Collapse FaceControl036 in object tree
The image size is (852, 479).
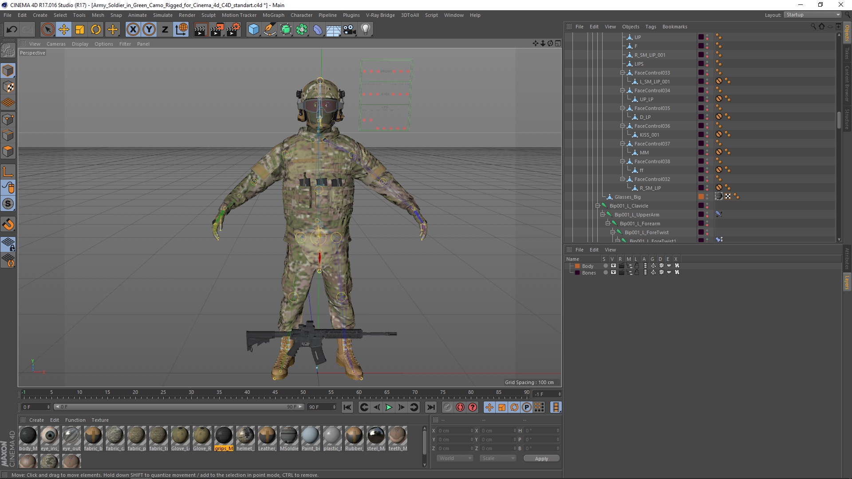tap(622, 126)
